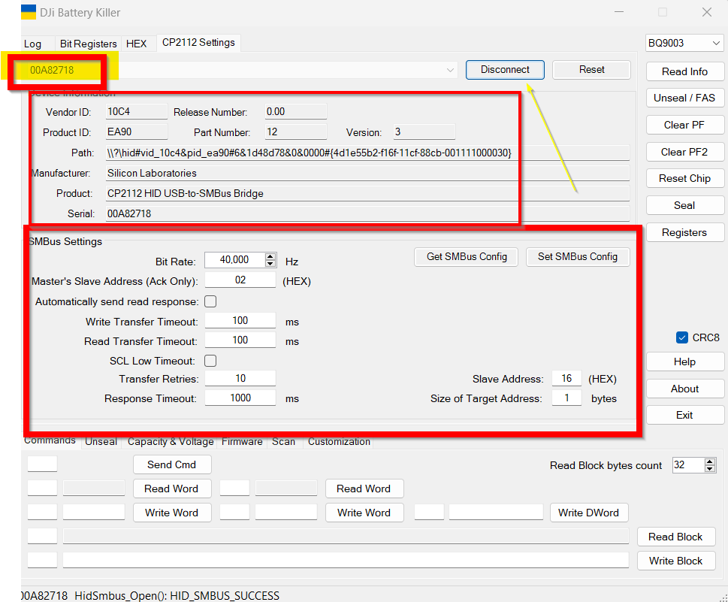Open the HEX tab
The width and height of the screenshot is (728, 602).
pos(136,44)
